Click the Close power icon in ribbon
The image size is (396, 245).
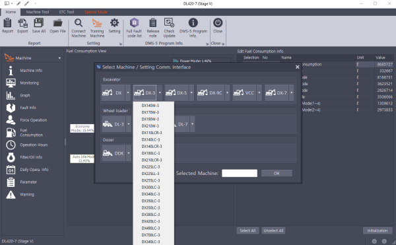click(x=218, y=23)
